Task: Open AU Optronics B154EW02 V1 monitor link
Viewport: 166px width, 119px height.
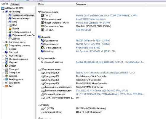Action: [x=96, y=51]
